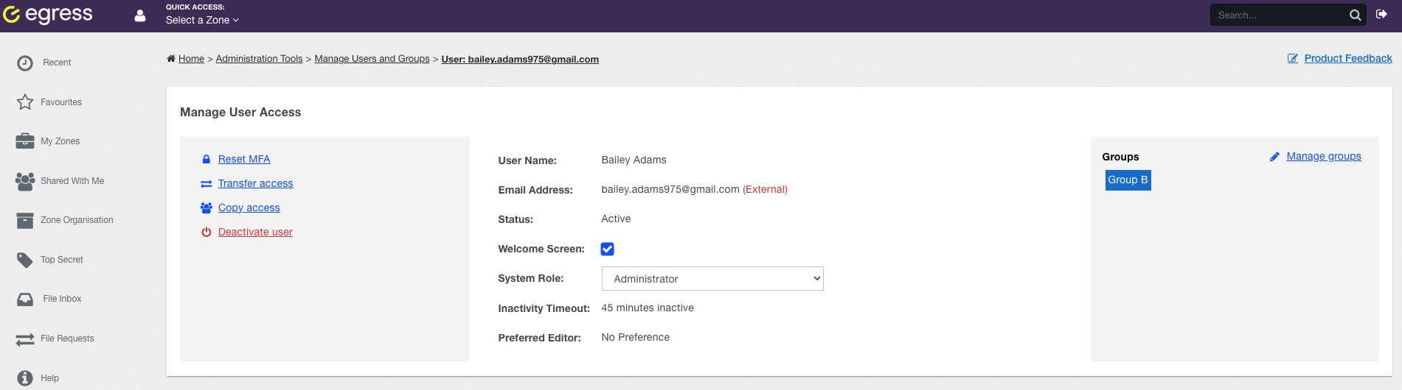Viewport: 1402px width, 390px height.
Task: Go to Home breadcrumb link
Action: tap(191, 59)
